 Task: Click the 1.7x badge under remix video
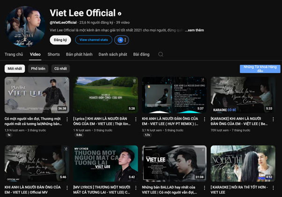coord(148,135)
